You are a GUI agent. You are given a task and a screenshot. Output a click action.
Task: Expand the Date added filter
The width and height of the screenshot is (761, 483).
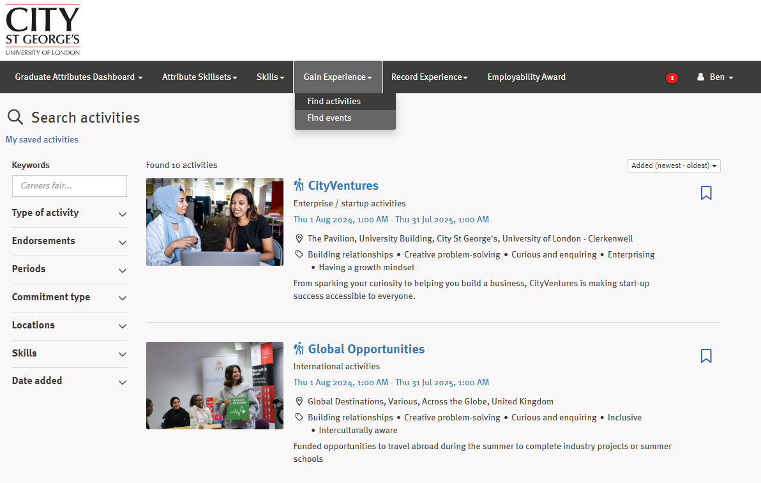pos(70,381)
